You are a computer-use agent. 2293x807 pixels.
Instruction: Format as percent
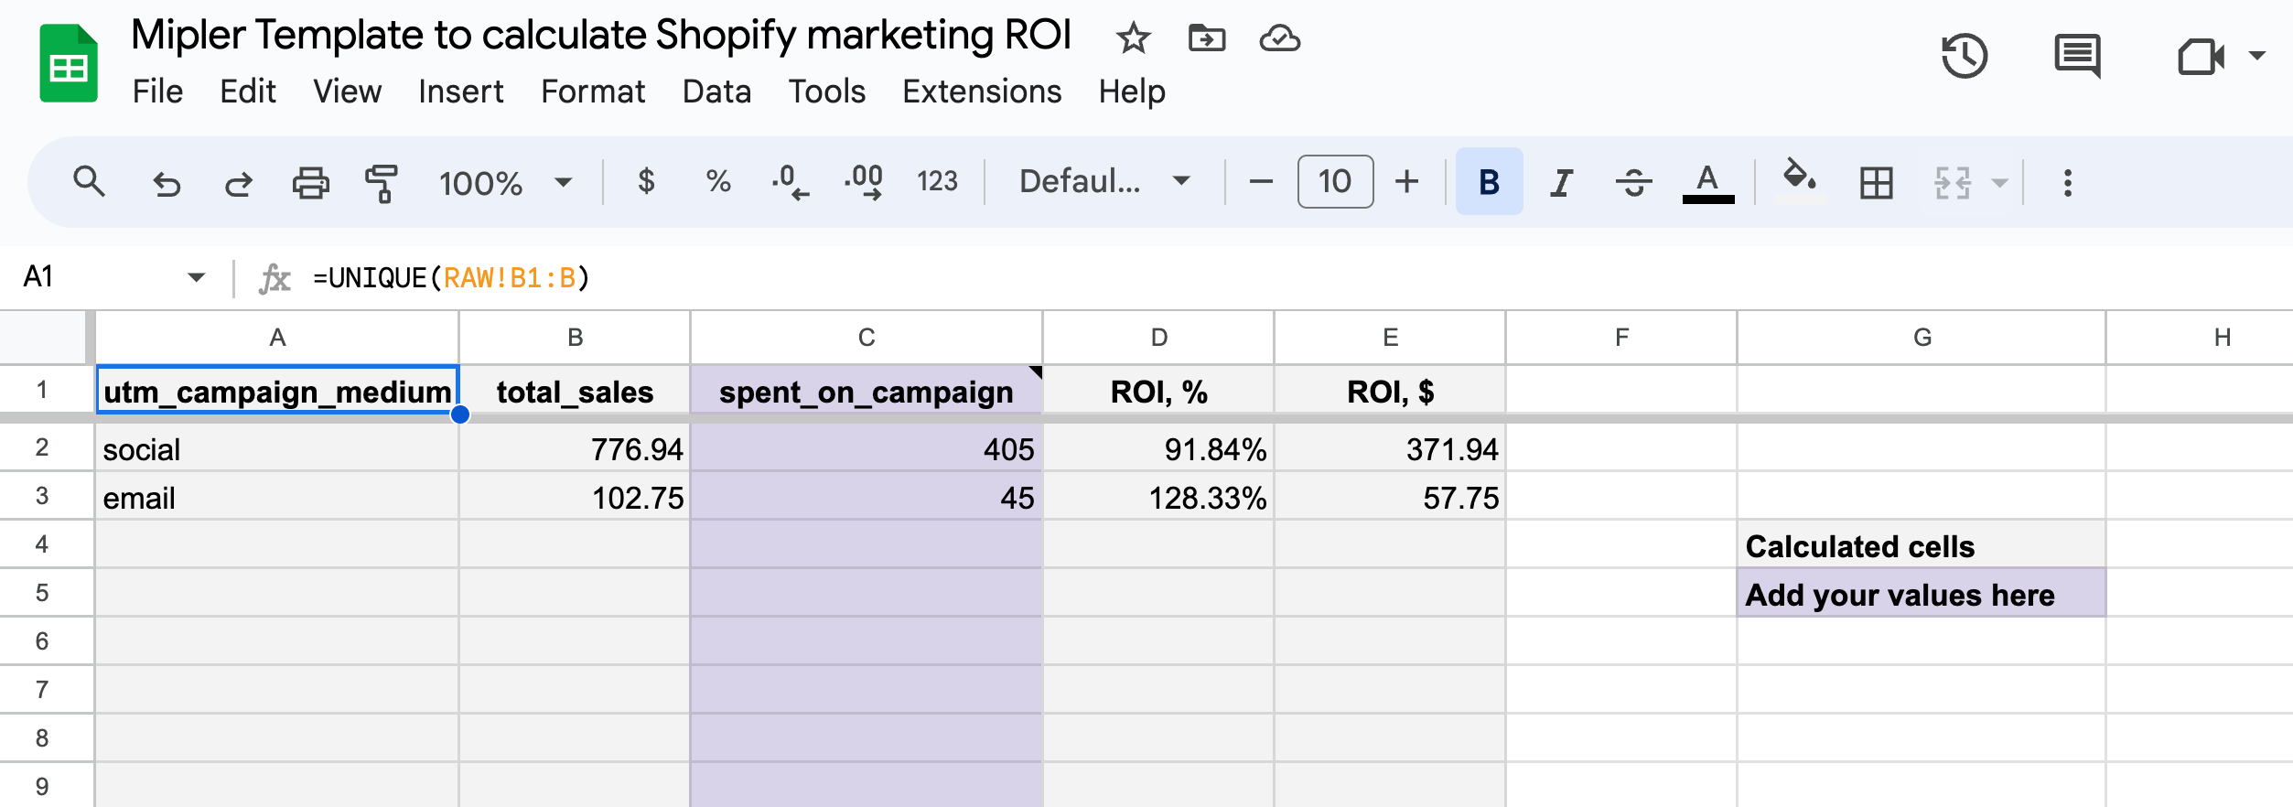[x=718, y=181]
